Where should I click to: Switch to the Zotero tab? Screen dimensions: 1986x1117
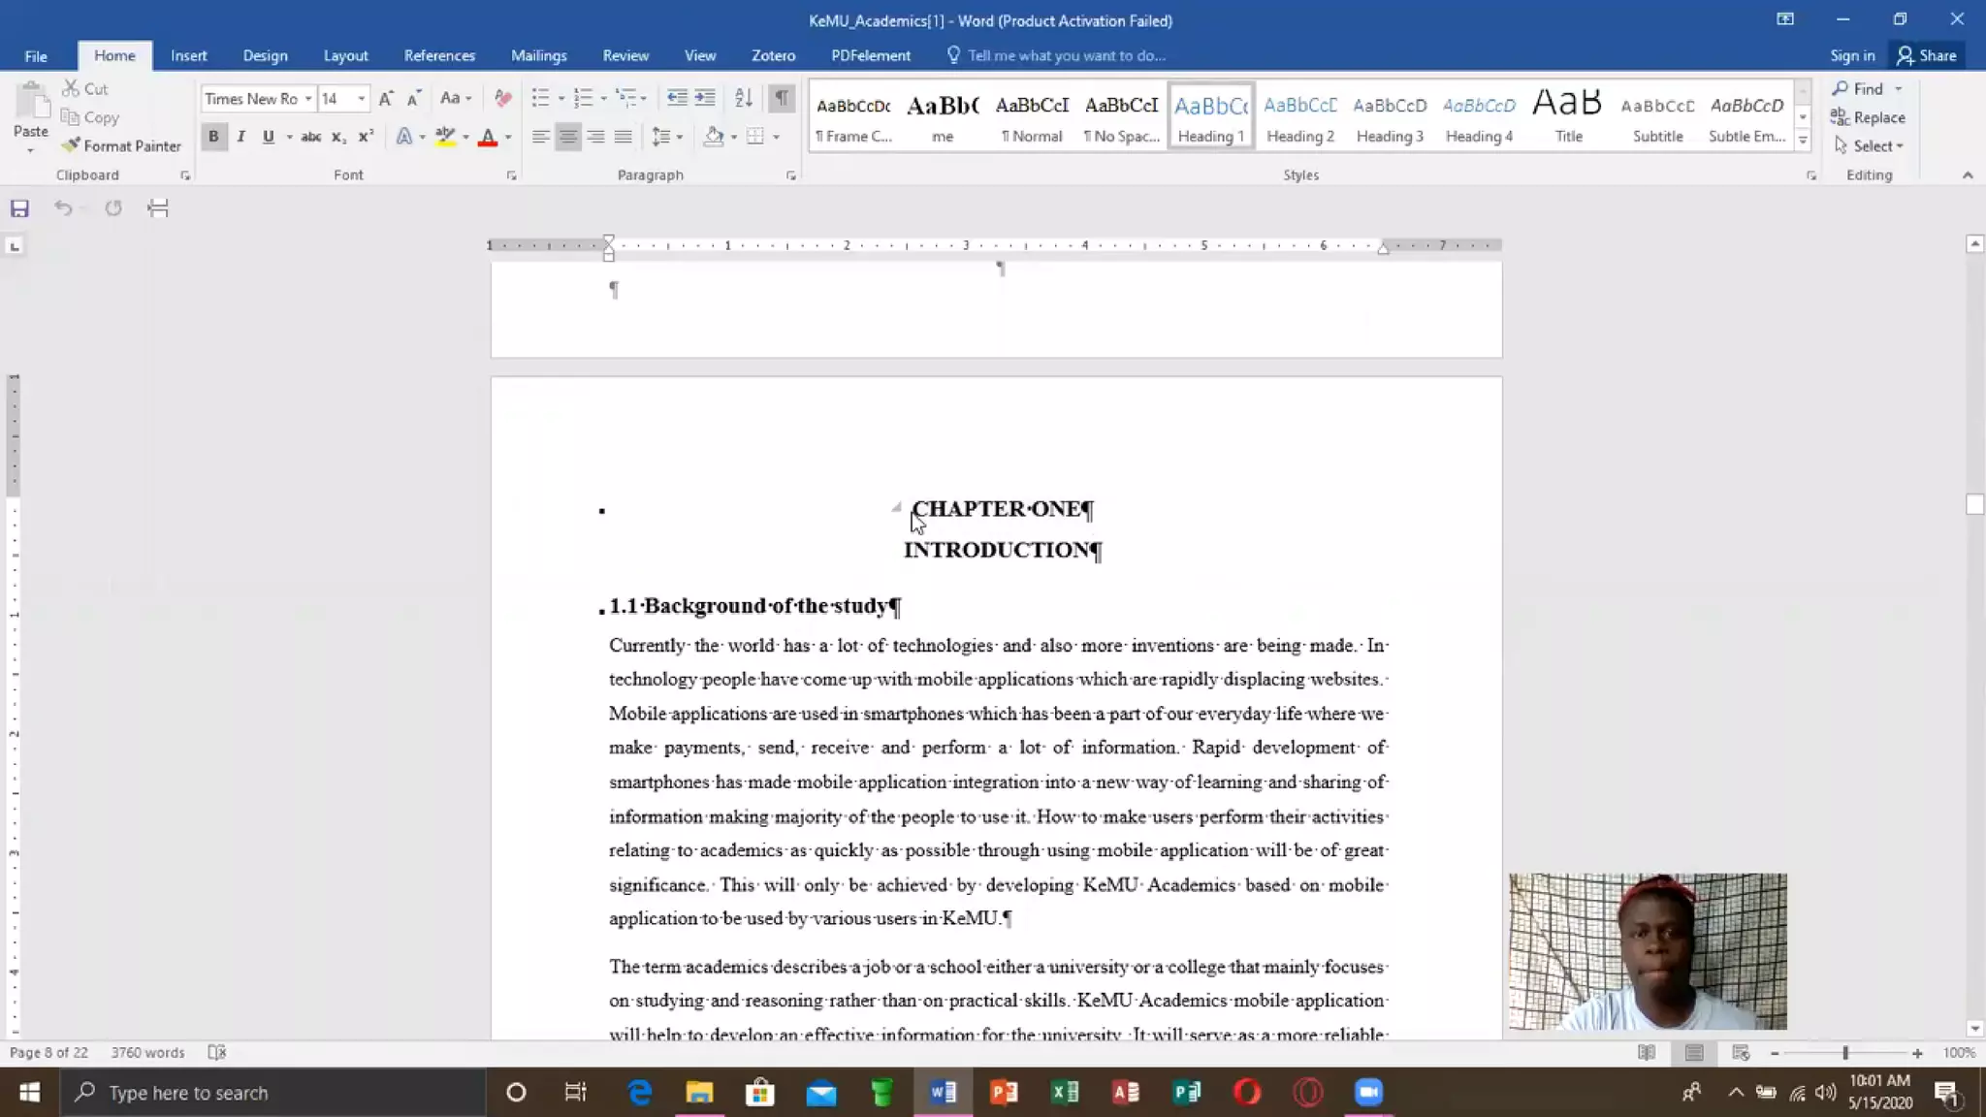pos(773,55)
